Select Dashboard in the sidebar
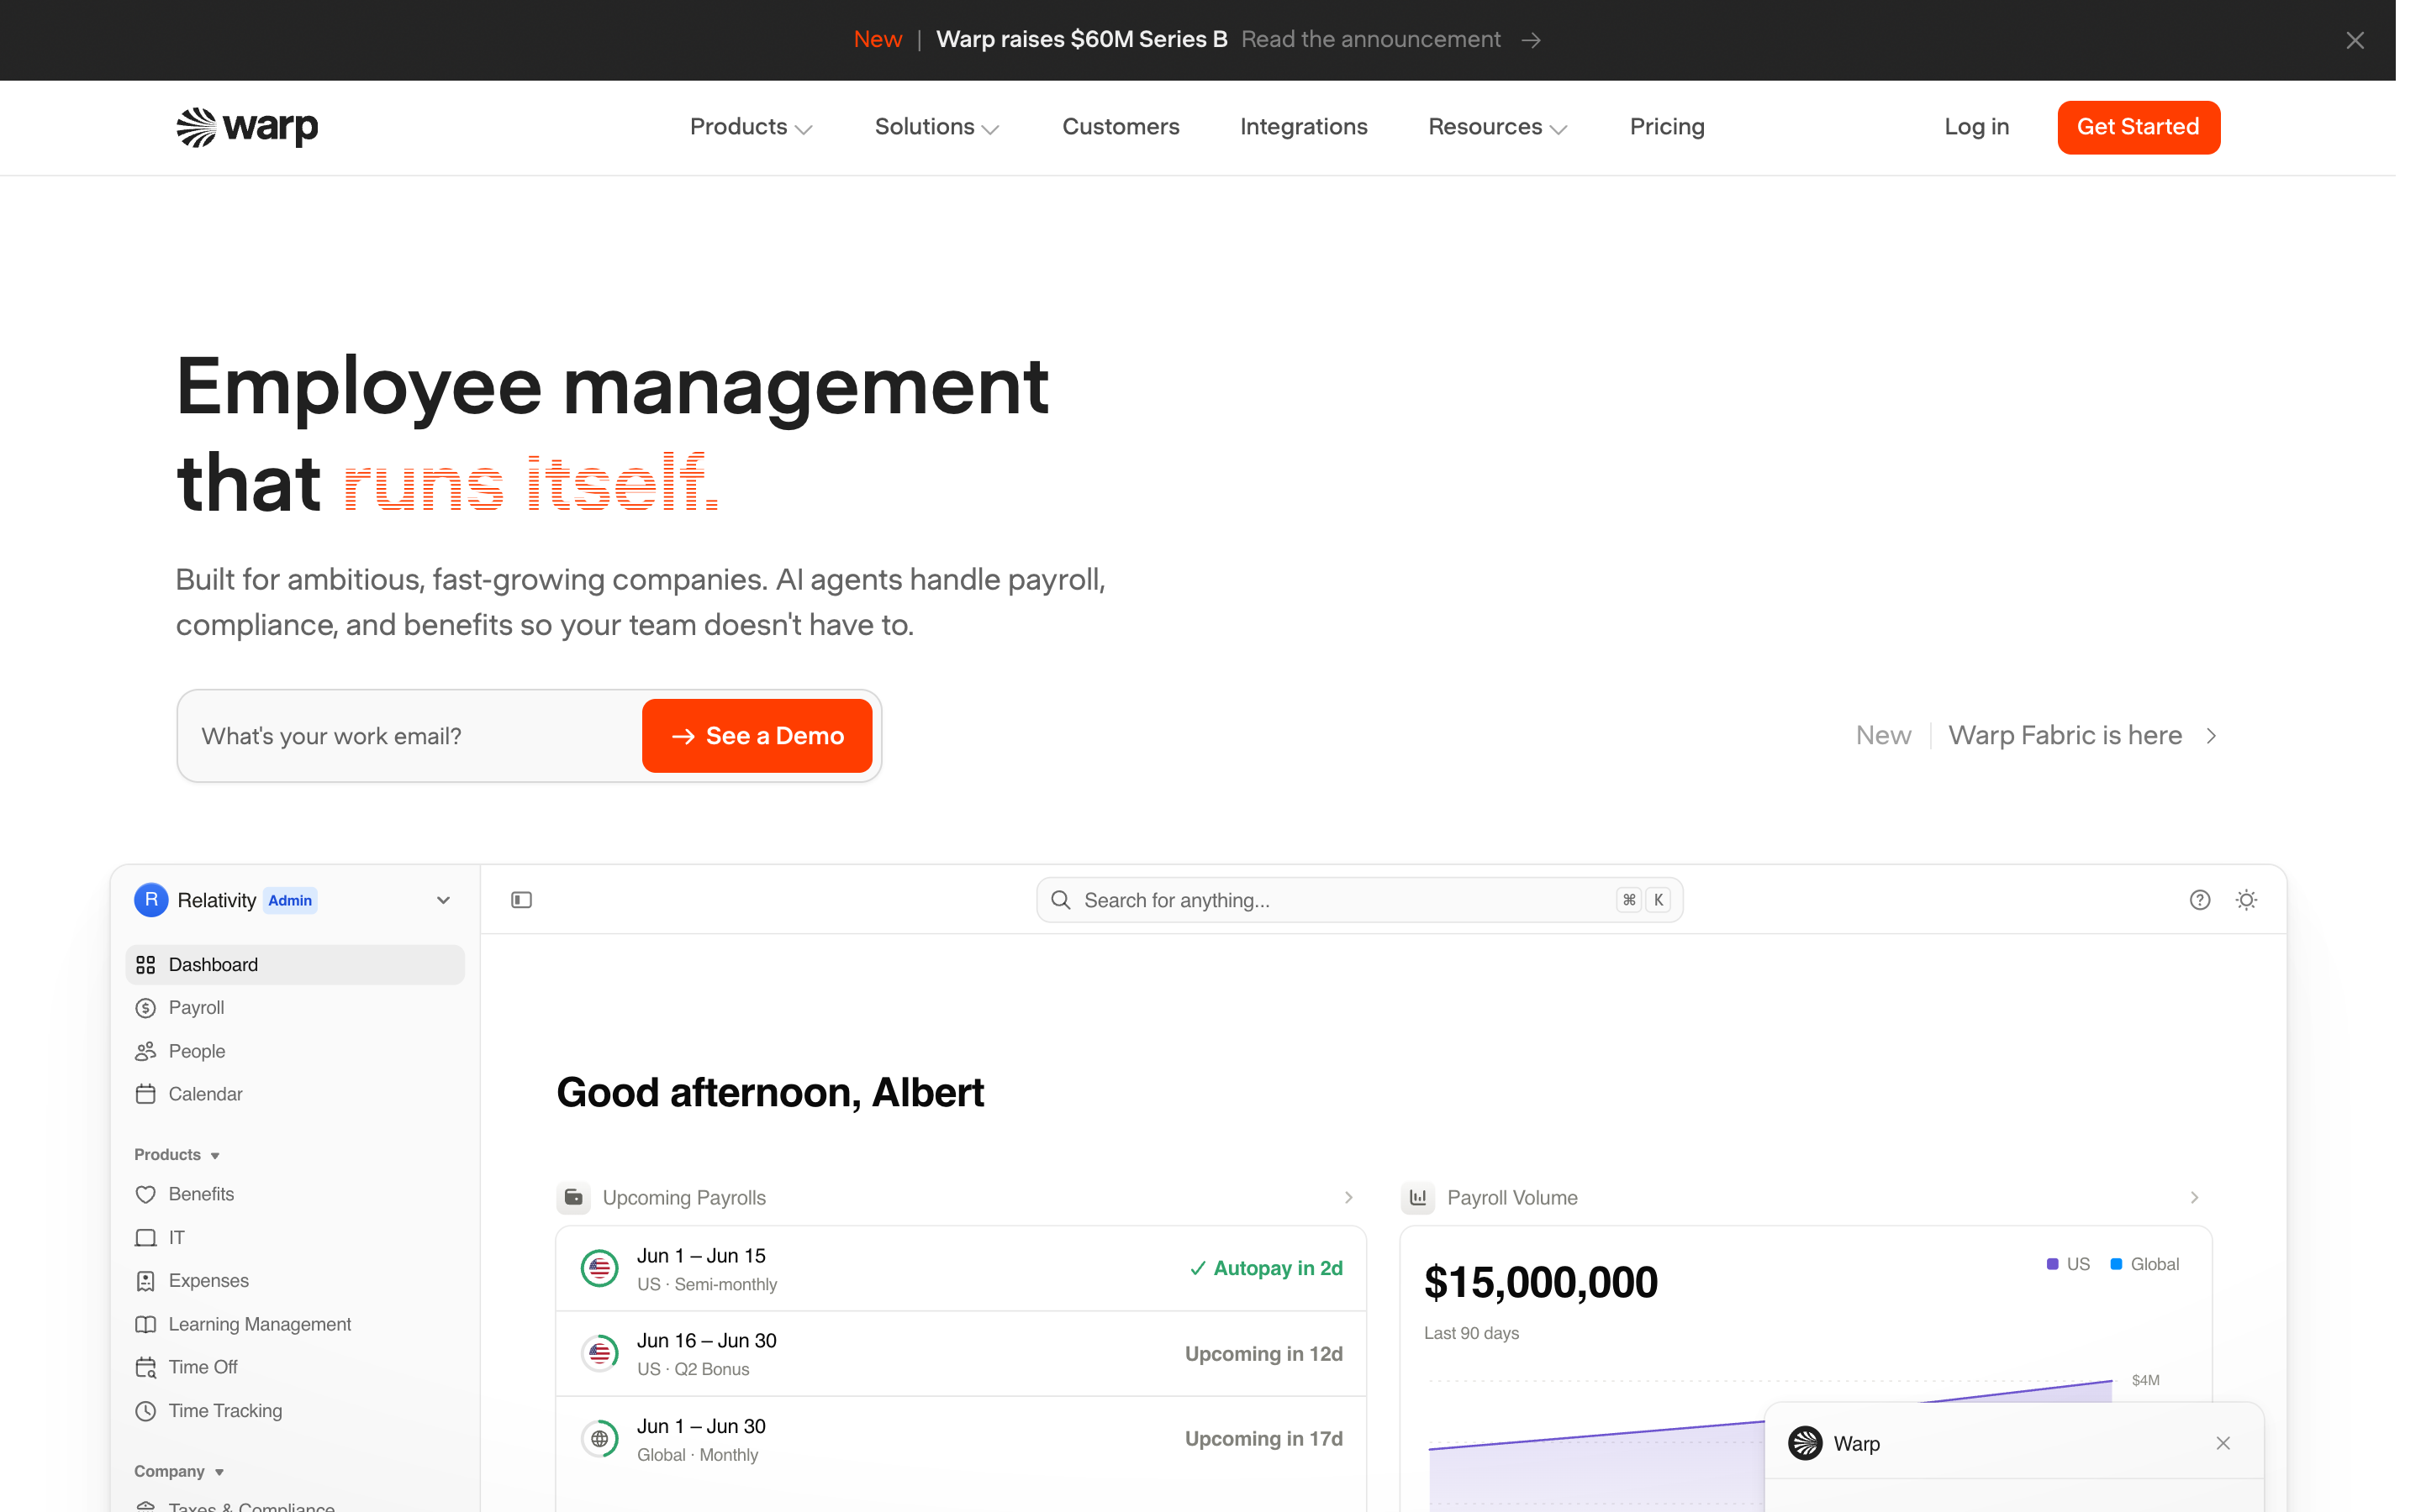Screen dimensions: 2421x1512 [x=295, y=965]
